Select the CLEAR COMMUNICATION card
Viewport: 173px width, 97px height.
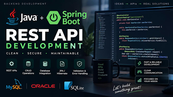pos(152,72)
